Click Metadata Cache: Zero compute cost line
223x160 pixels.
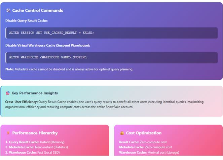pos(145,147)
